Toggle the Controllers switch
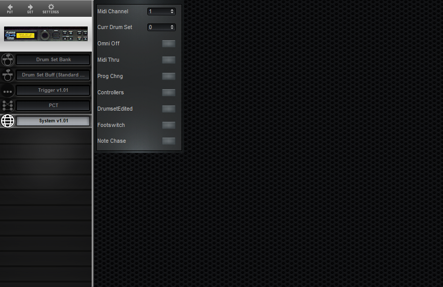The width and height of the screenshot is (443, 287). (169, 93)
